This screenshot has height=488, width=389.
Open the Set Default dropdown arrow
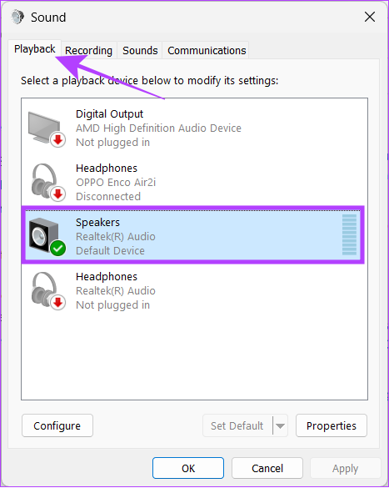pyautogui.click(x=280, y=425)
